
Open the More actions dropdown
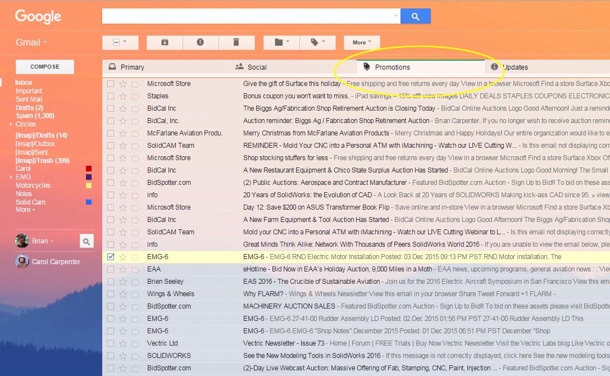pyautogui.click(x=362, y=42)
